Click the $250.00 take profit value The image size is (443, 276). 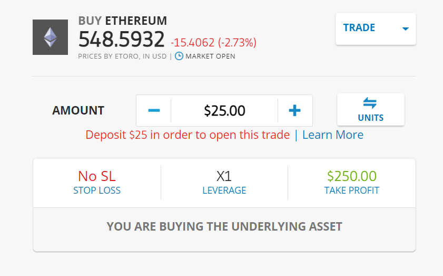352,176
